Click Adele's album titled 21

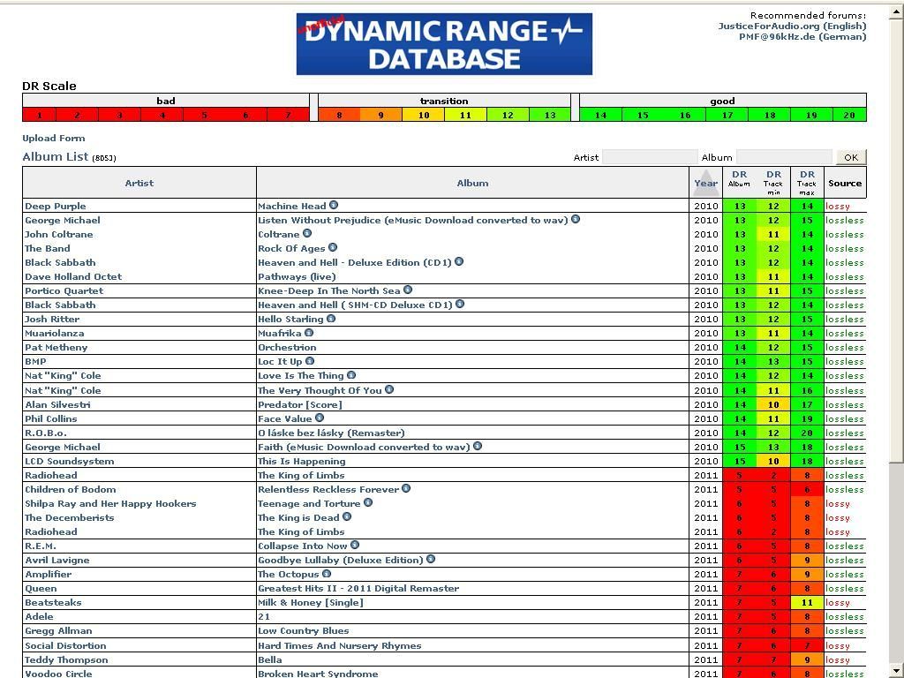[x=264, y=617]
